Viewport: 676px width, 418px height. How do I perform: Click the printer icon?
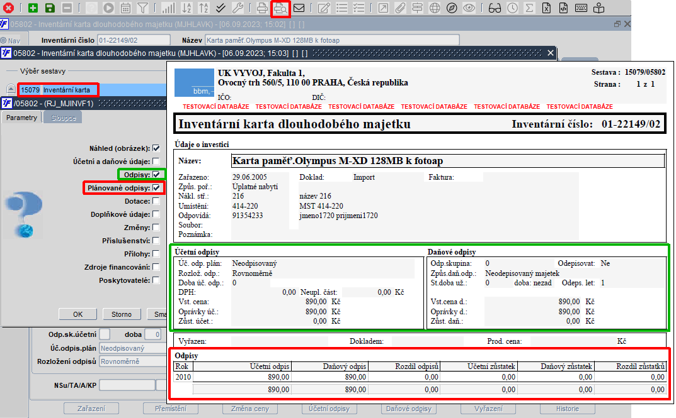[263, 8]
